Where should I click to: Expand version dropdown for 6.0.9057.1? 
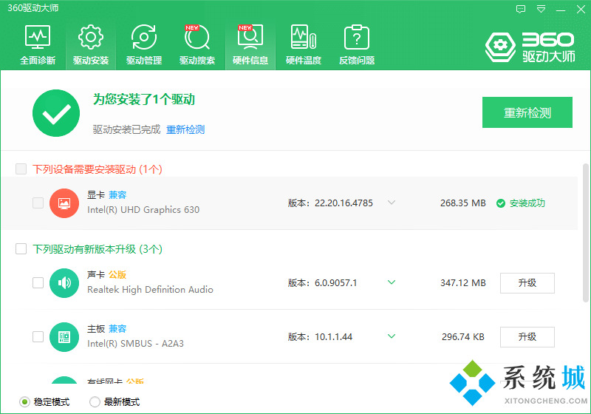392,282
